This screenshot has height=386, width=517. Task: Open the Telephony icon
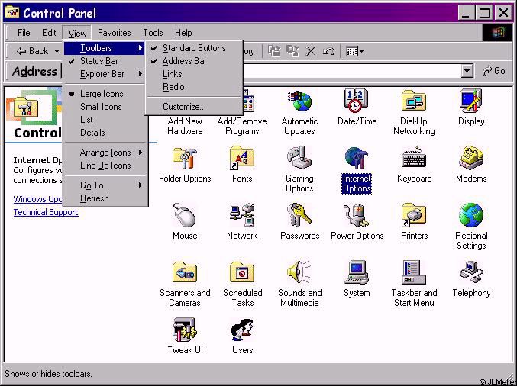coord(471,279)
